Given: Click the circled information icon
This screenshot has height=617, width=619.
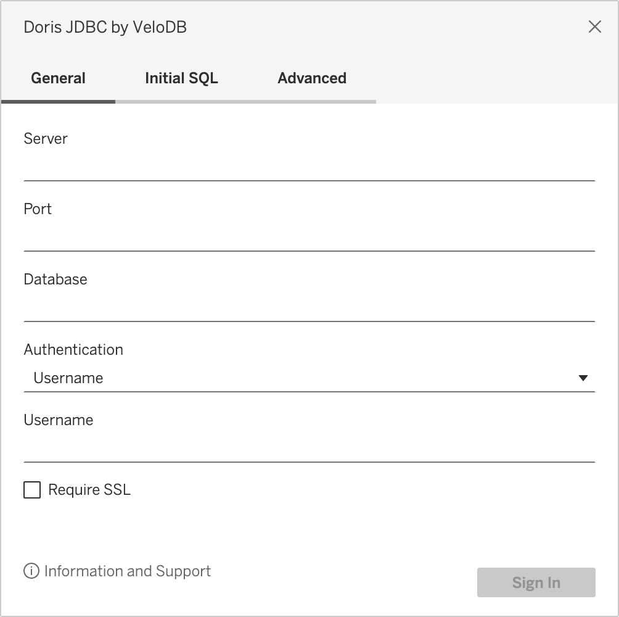Looking at the screenshot, I should (x=31, y=571).
